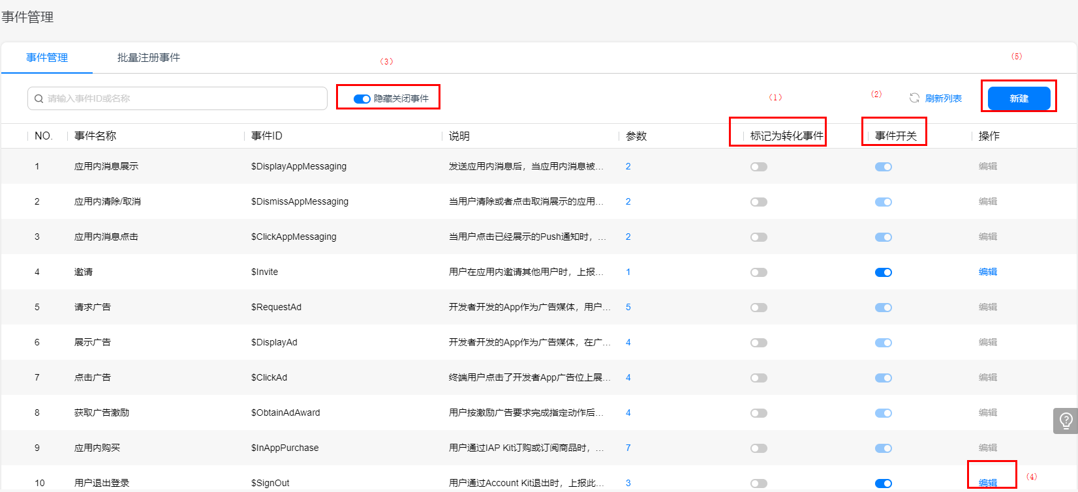Click the 事件ID column header
The width and height of the screenshot is (1078, 492).
267,136
